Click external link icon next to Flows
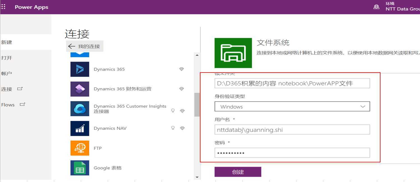This screenshot has width=420, height=182. pos(22,104)
